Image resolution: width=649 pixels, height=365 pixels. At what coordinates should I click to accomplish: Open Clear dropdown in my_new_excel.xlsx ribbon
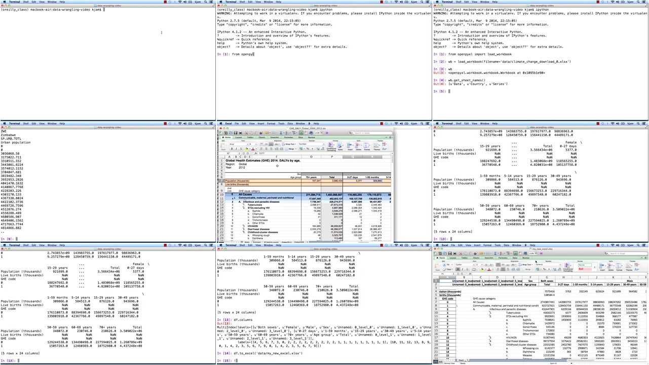[448, 269]
